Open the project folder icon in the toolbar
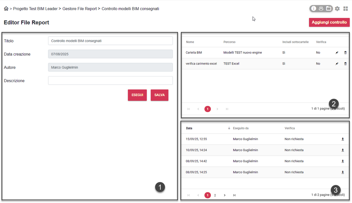 329,9
